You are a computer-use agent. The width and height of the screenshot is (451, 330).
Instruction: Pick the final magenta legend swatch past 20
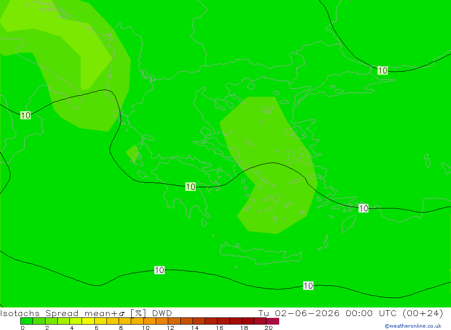point(273,321)
